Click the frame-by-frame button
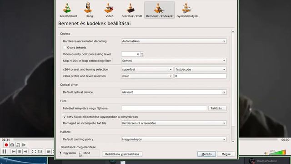The width and height of the screenshot is (291, 164). pos(24,145)
